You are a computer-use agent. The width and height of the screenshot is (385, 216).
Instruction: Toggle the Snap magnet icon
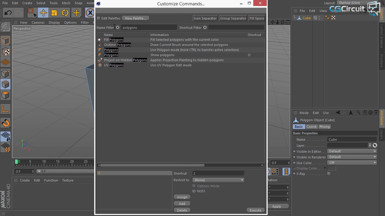tap(5, 123)
